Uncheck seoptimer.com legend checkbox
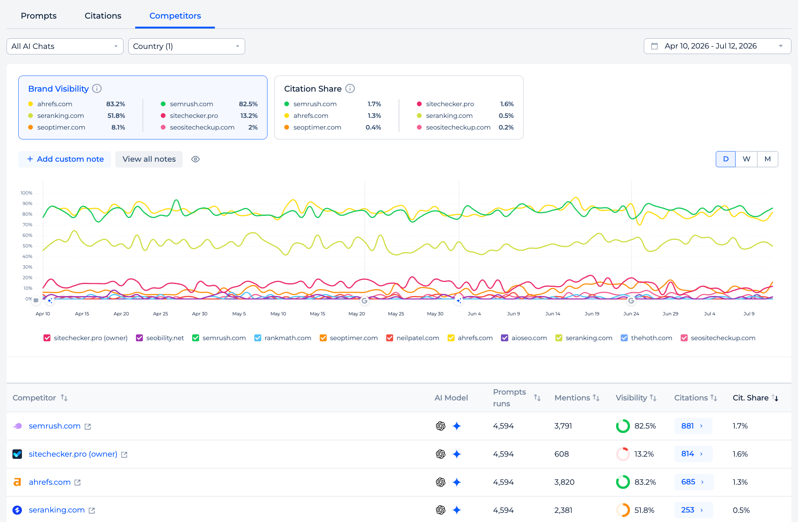This screenshot has height=522, width=798. [x=323, y=338]
